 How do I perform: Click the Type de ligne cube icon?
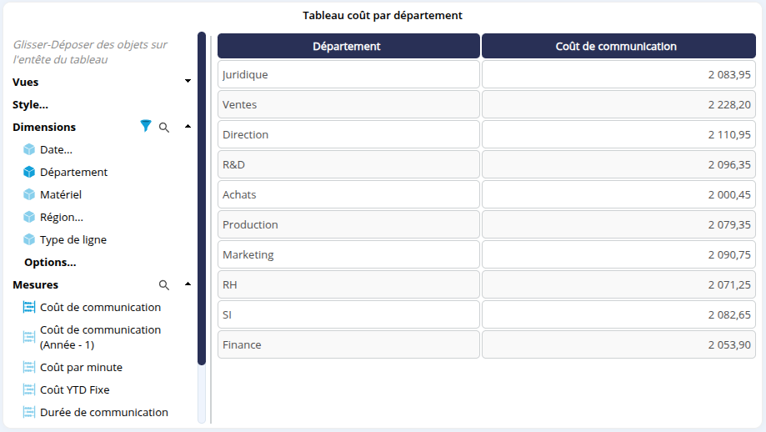click(29, 239)
